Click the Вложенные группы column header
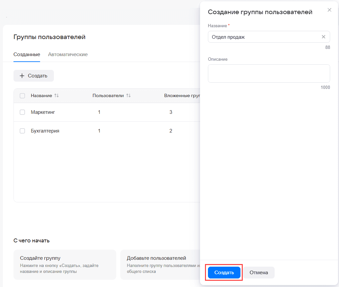This screenshot has width=339, height=287. (x=182, y=95)
